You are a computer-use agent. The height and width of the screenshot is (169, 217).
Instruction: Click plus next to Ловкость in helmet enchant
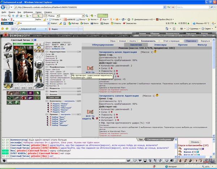pyautogui.click(x=117, y=71)
